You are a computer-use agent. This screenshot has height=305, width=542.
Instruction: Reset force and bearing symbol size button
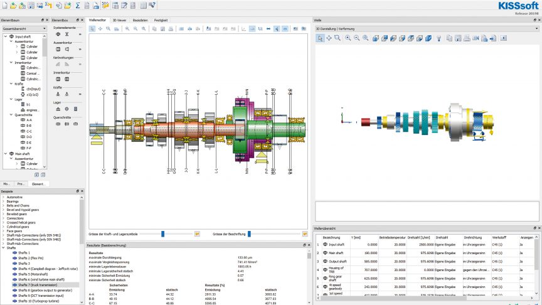[197, 234]
